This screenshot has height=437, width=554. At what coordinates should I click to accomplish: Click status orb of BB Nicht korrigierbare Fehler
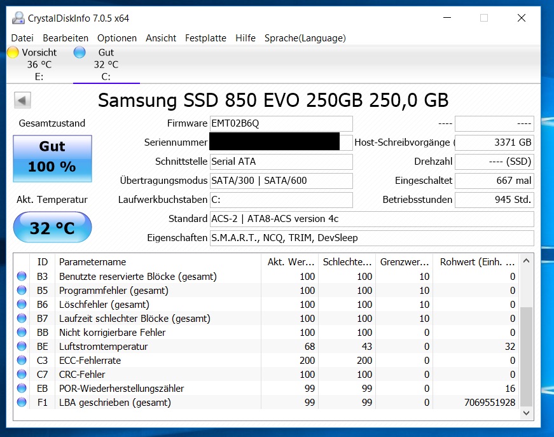pyautogui.click(x=22, y=333)
